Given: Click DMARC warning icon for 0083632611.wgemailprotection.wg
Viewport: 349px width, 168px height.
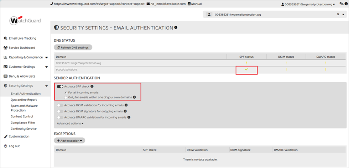Looking at the screenshot, I should pyautogui.click(x=325, y=63).
